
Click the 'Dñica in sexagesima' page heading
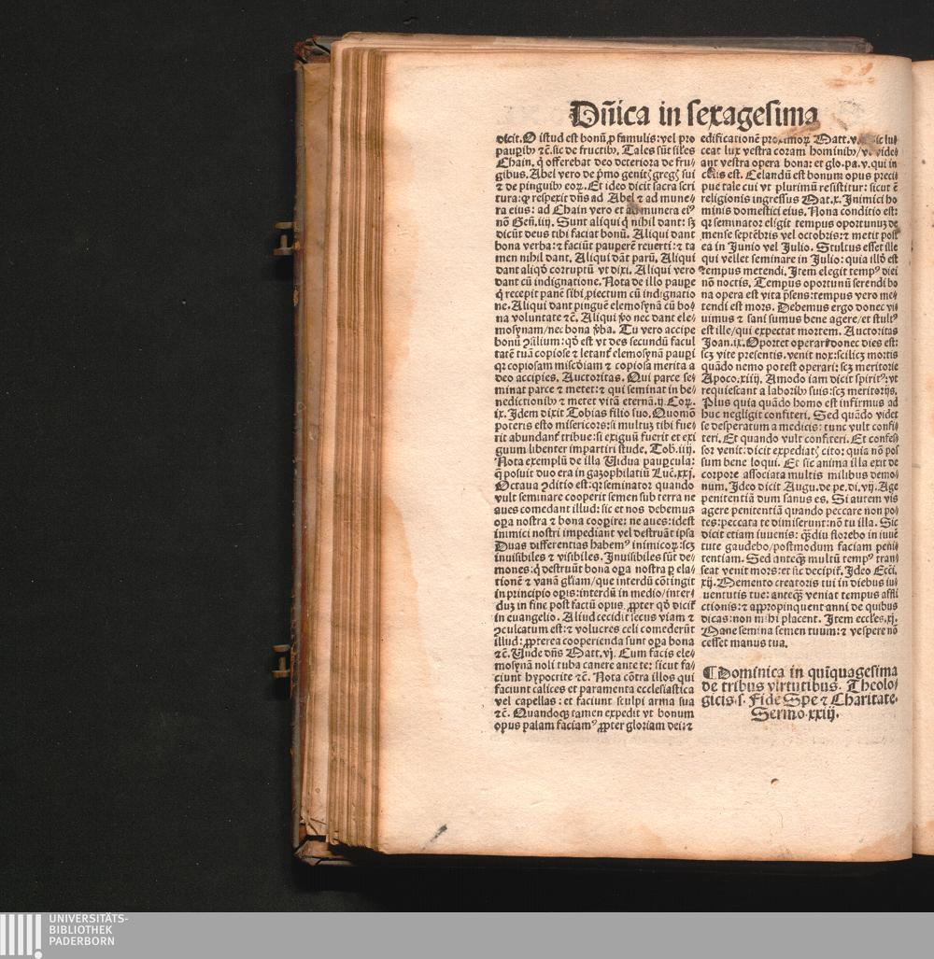tap(693, 112)
